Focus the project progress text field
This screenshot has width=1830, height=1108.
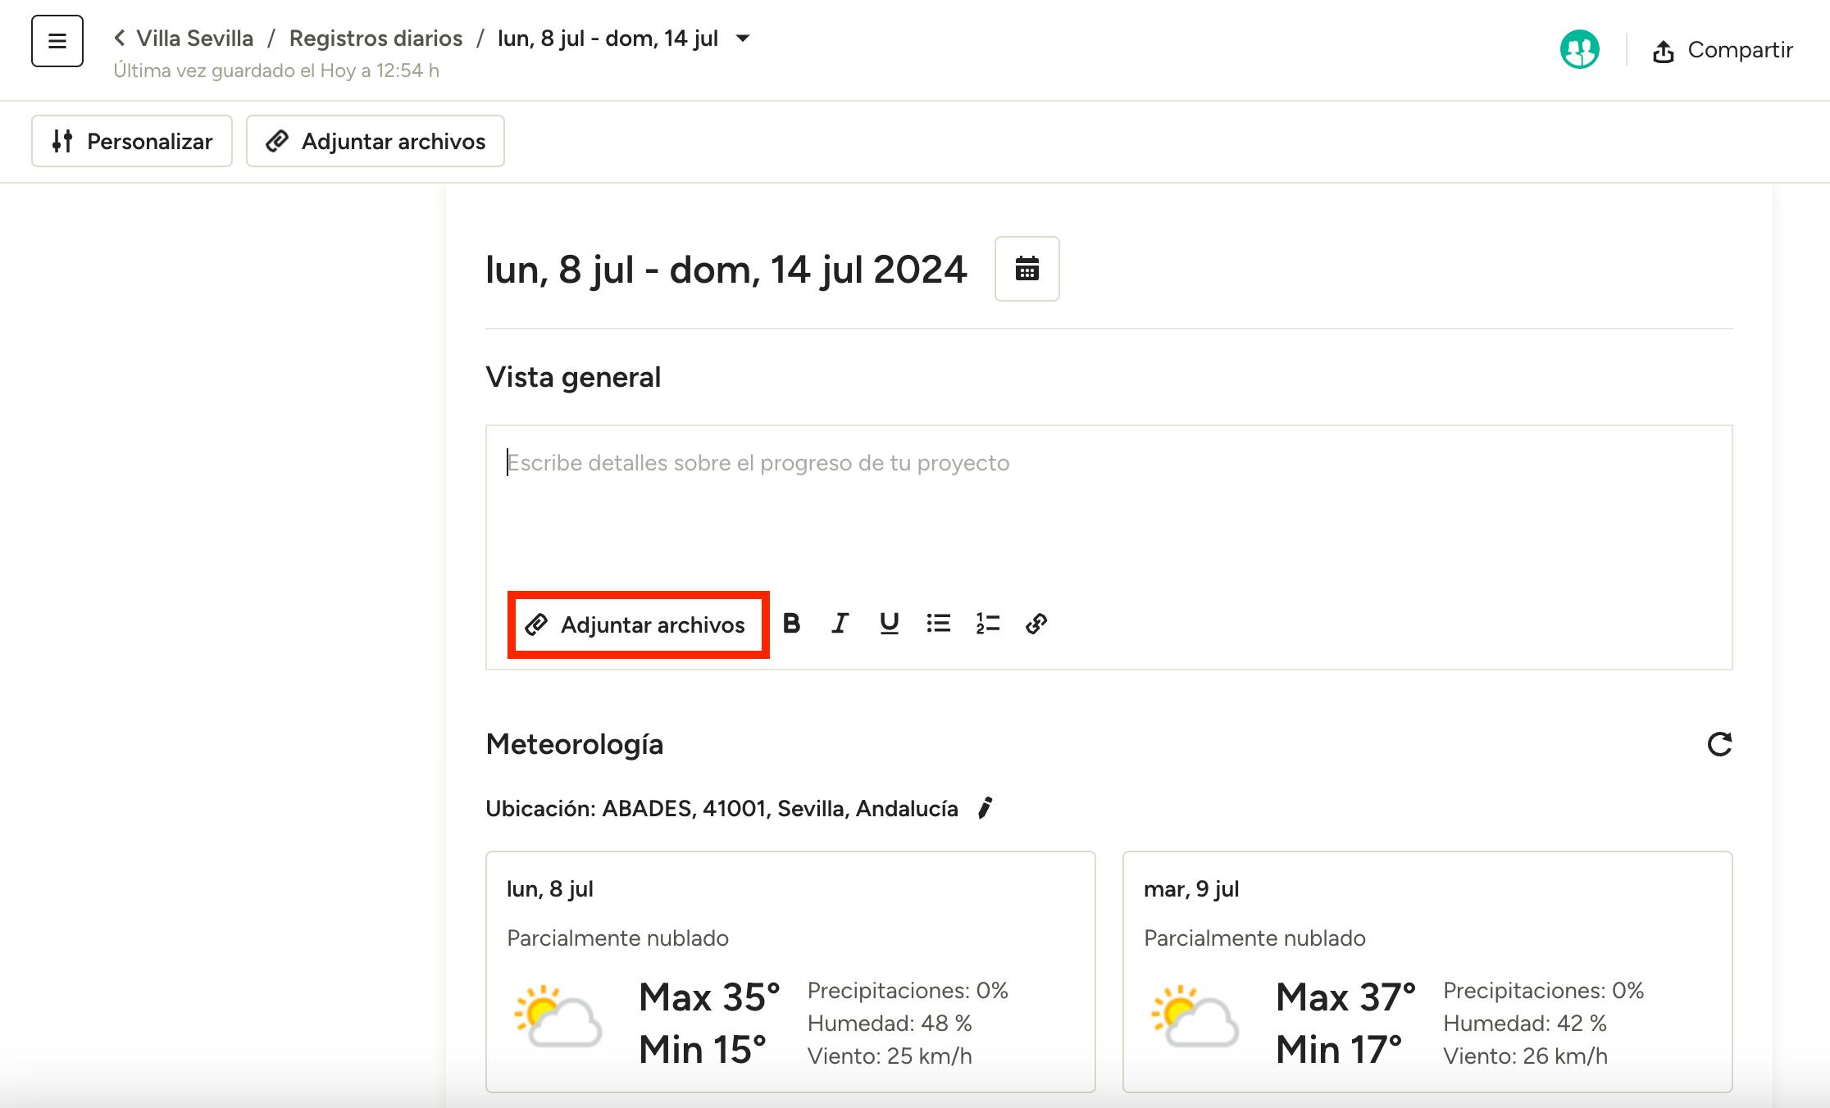[x=1107, y=508]
